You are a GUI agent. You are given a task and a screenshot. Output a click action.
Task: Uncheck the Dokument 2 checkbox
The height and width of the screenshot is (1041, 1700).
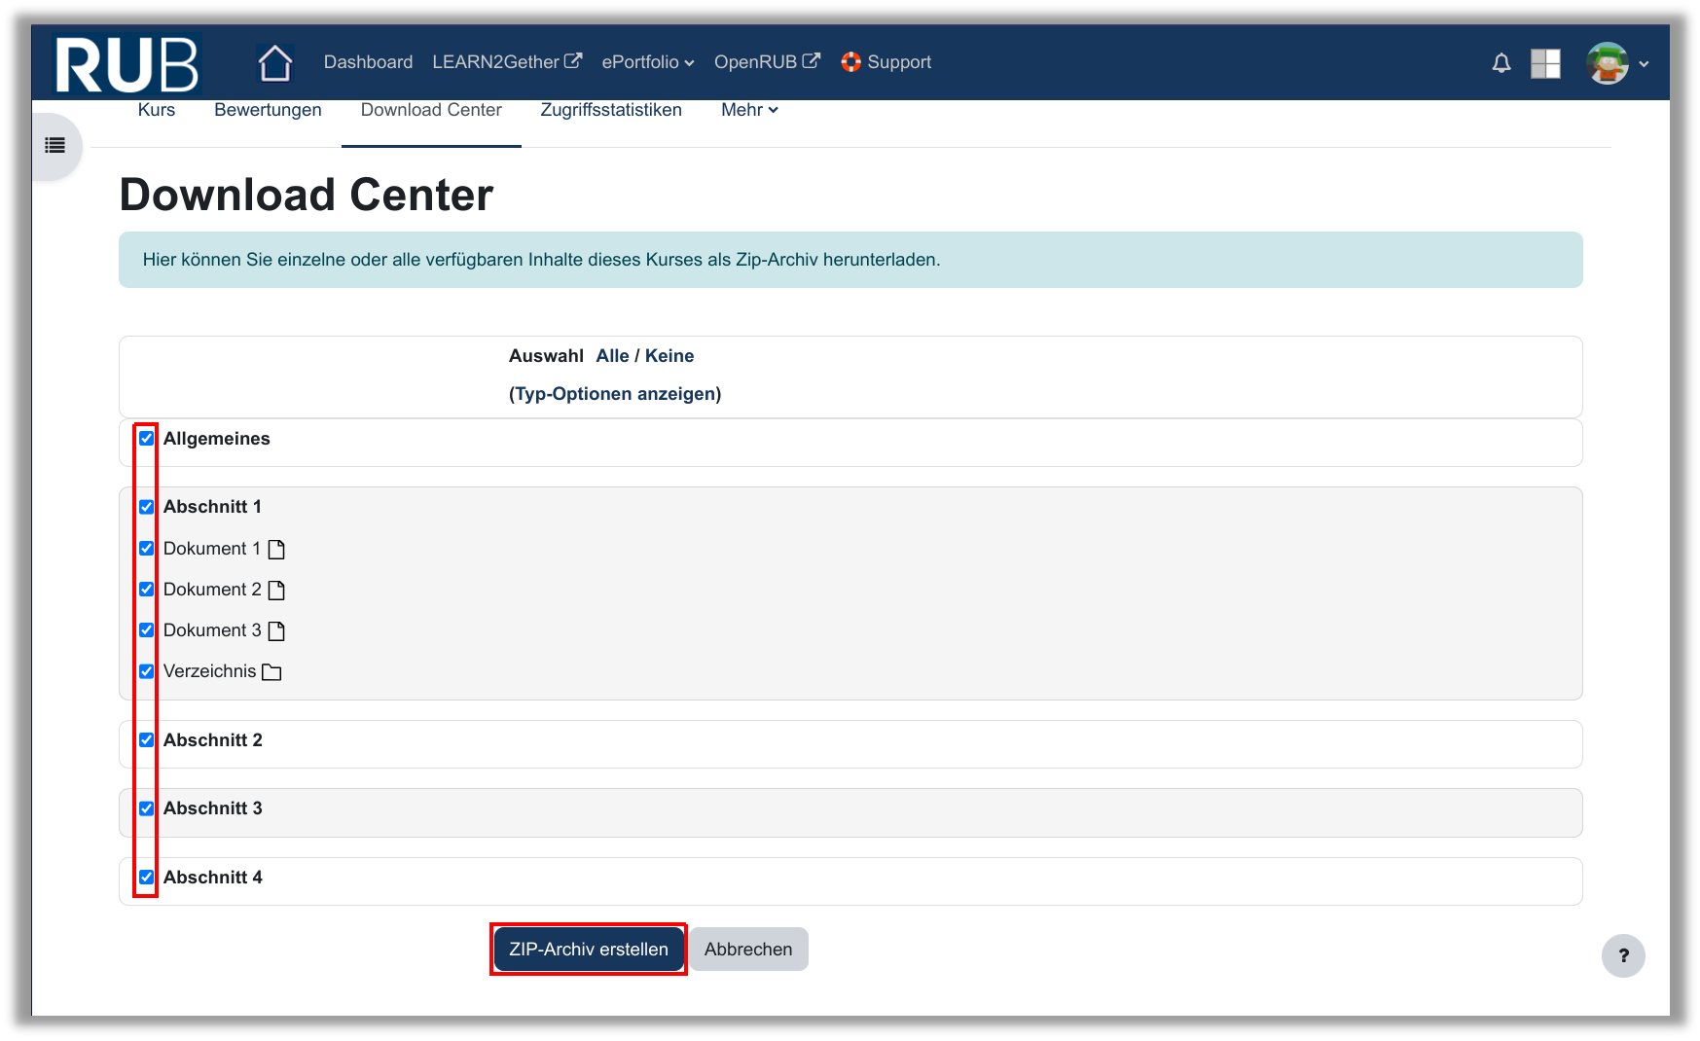point(147,590)
